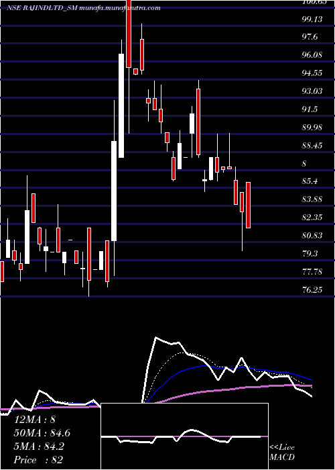This screenshot has height=470, width=335.
Task: Click the 97.6 price axis label
Action: (310, 37)
